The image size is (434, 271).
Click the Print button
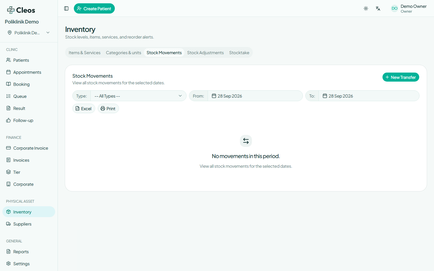108,109
